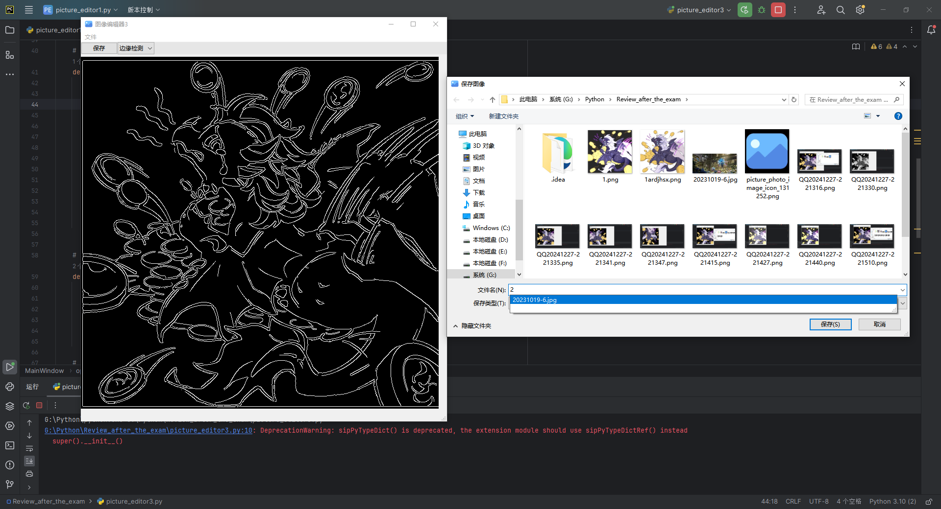Image resolution: width=941 pixels, height=509 pixels.
Task: Open Git version control sidebar icon
Action: coord(10,485)
